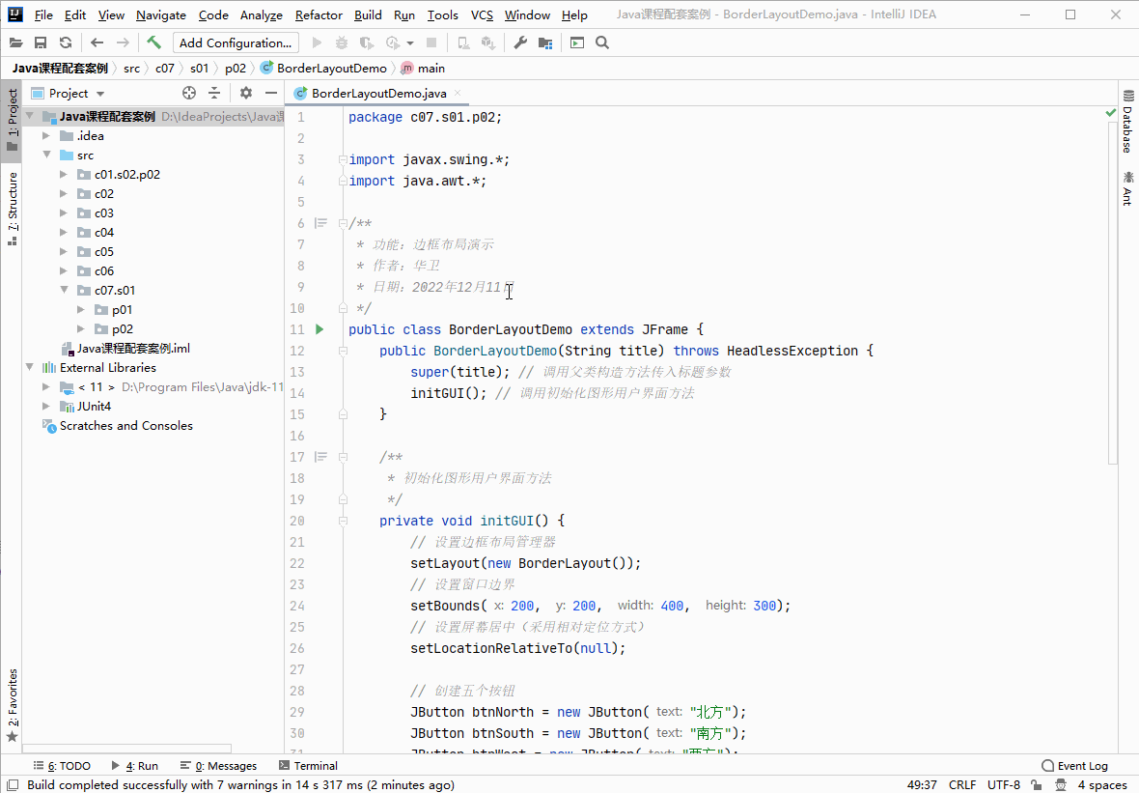Click the Stop square icon in toolbar
The height and width of the screenshot is (793, 1139).
tap(431, 42)
